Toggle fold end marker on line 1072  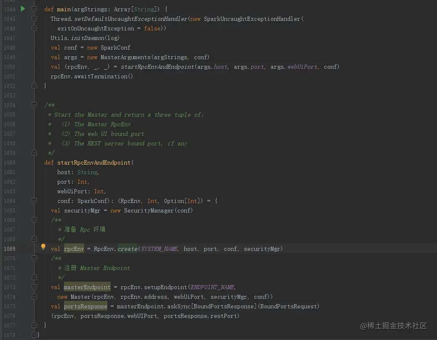(x=34, y=277)
